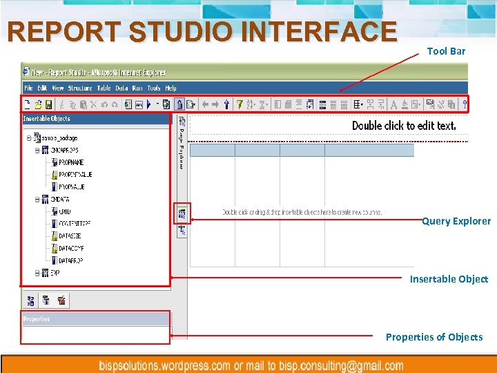The height and width of the screenshot is (373, 497).
Task: Collapse the sample_package tree node
Action: tap(29, 138)
